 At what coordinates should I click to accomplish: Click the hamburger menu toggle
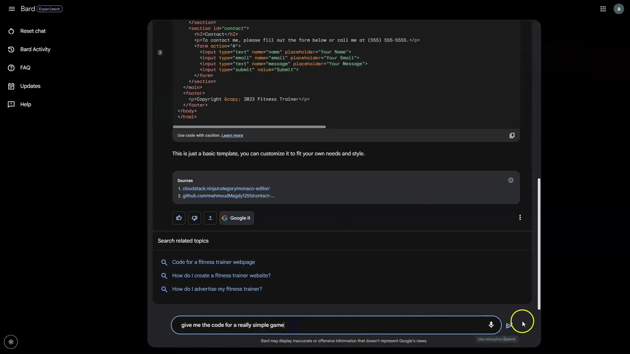click(x=12, y=9)
